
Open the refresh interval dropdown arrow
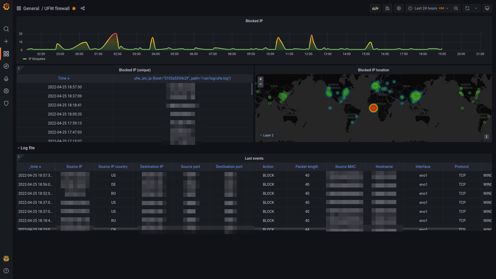coord(476,8)
